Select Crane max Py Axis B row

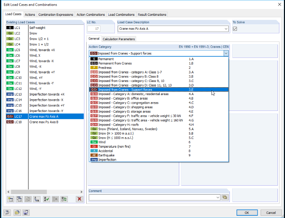(45, 122)
